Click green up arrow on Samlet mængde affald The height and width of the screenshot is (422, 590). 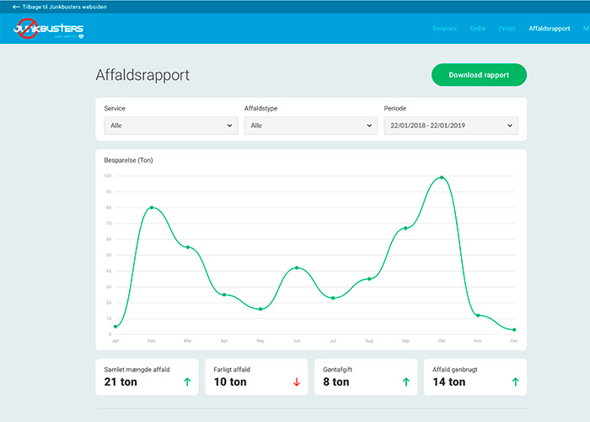(187, 381)
